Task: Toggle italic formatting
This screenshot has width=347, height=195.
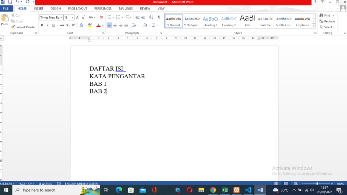Action: pyautogui.click(x=48, y=25)
